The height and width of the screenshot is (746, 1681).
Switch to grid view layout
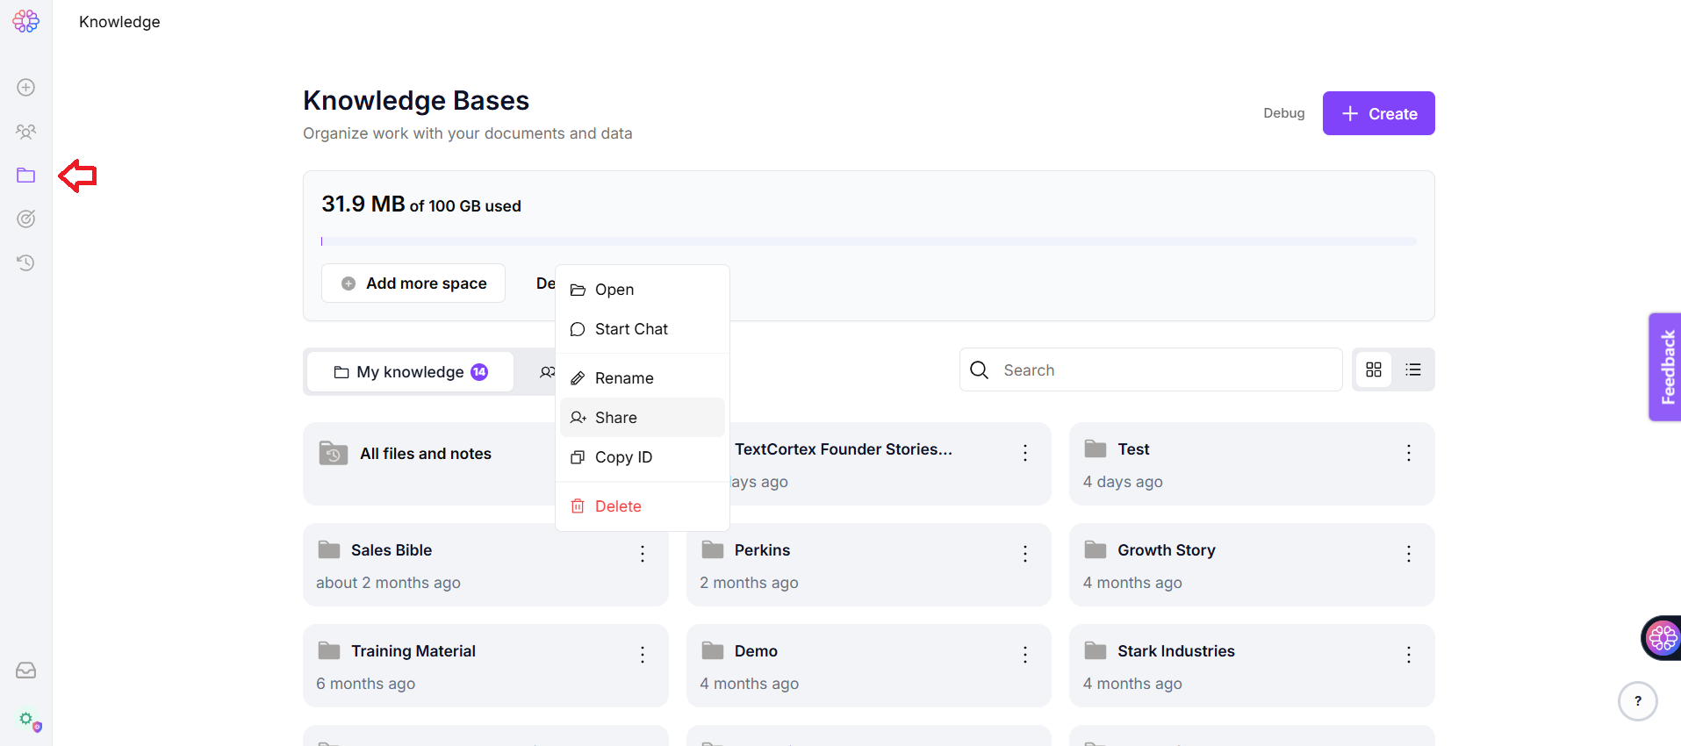click(x=1374, y=369)
